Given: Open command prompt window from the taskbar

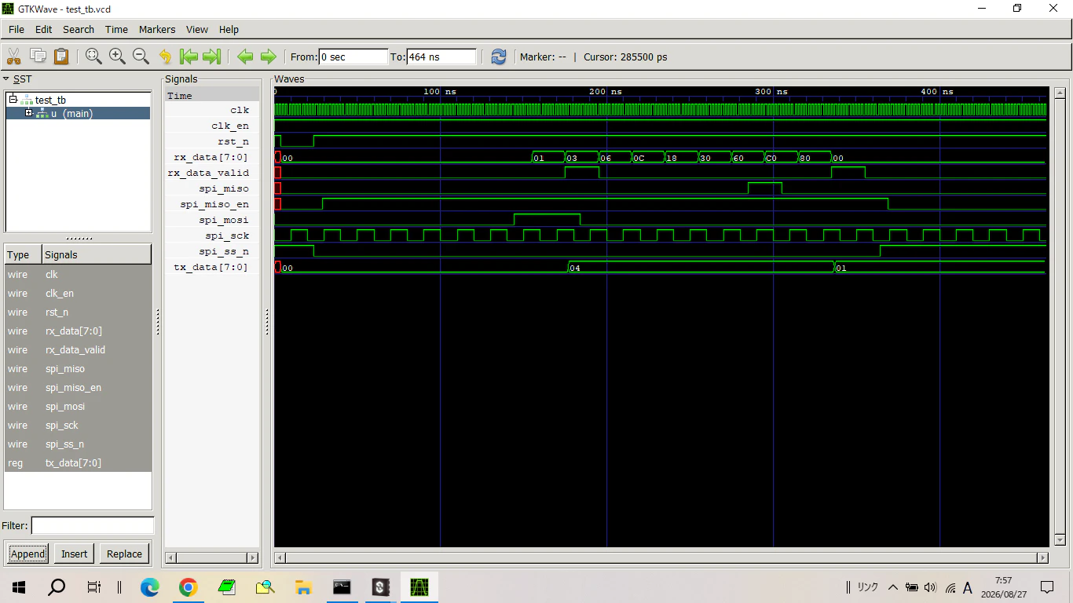Looking at the screenshot, I should [x=342, y=587].
